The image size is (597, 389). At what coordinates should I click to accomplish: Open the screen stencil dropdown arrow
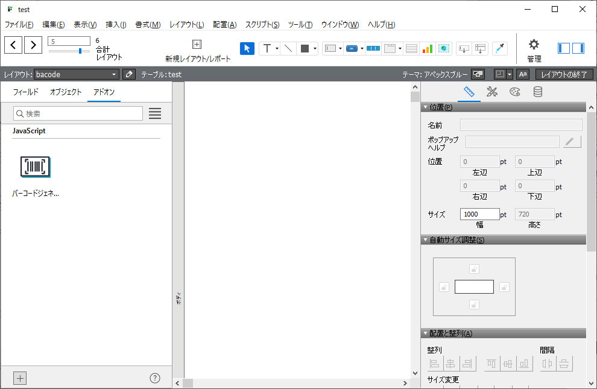point(510,74)
